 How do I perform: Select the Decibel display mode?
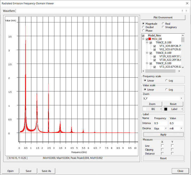144,27
